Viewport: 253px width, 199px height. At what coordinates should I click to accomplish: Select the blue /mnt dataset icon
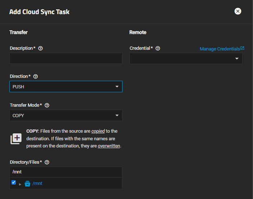click(x=27, y=183)
